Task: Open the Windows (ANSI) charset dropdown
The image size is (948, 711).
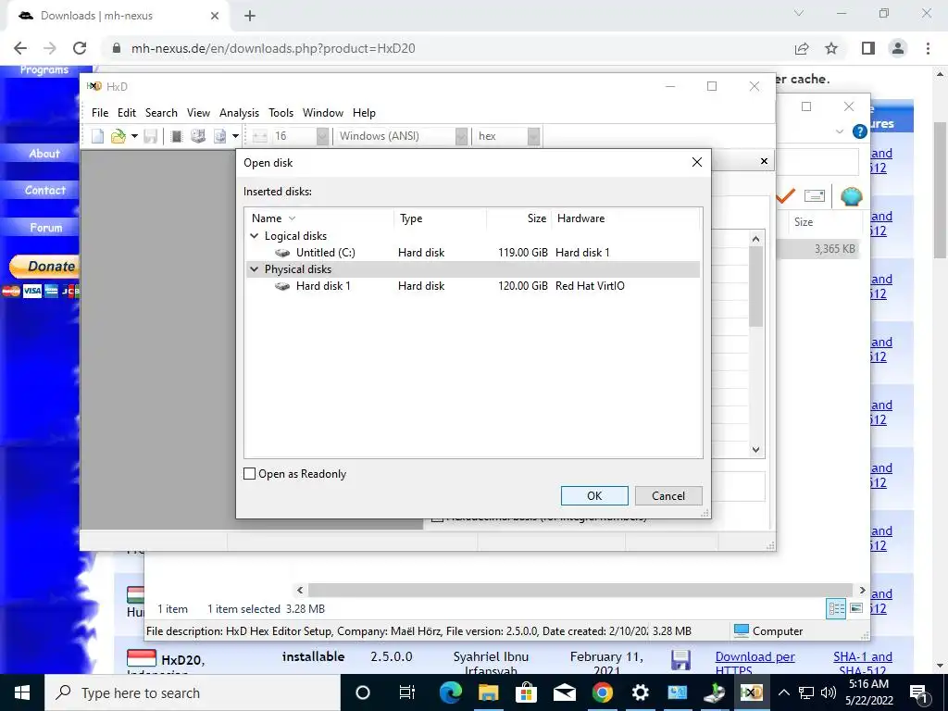Action: [x=461, y=136]
